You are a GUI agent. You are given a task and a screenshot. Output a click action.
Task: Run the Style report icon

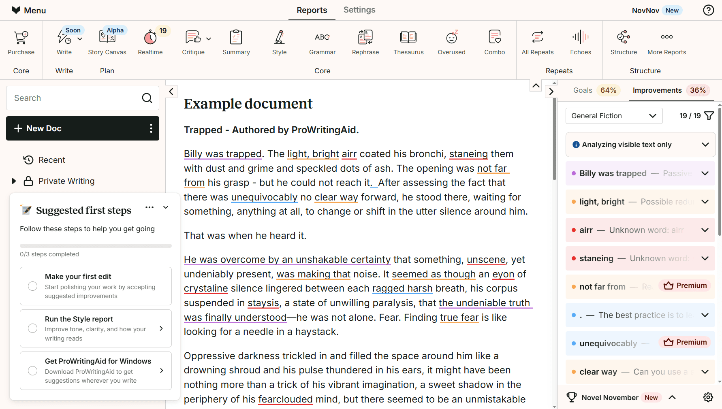point(279,38)
